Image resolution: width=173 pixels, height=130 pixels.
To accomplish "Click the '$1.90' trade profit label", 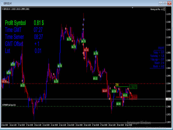I will click(x=96, y=54).
